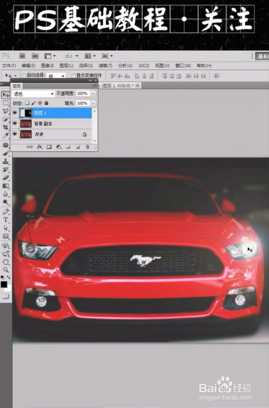The height and width of the screenshot is (408, 269).
Task: Select the Pen tool
Action: click(5, 212)
